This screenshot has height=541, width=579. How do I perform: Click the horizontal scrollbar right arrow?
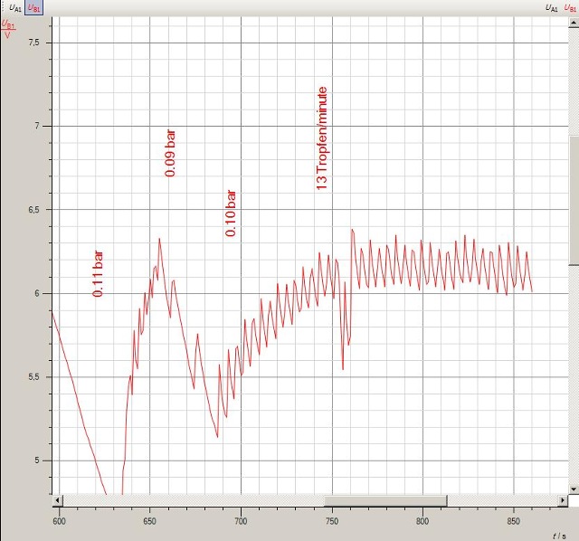(563, 500)
